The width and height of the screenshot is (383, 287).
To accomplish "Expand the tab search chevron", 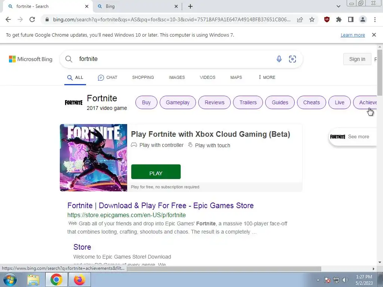I will [x=338, y=6].
